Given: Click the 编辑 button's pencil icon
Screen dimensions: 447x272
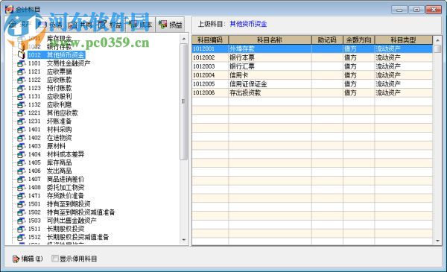Looking at the screenshot, I should 16,259.
